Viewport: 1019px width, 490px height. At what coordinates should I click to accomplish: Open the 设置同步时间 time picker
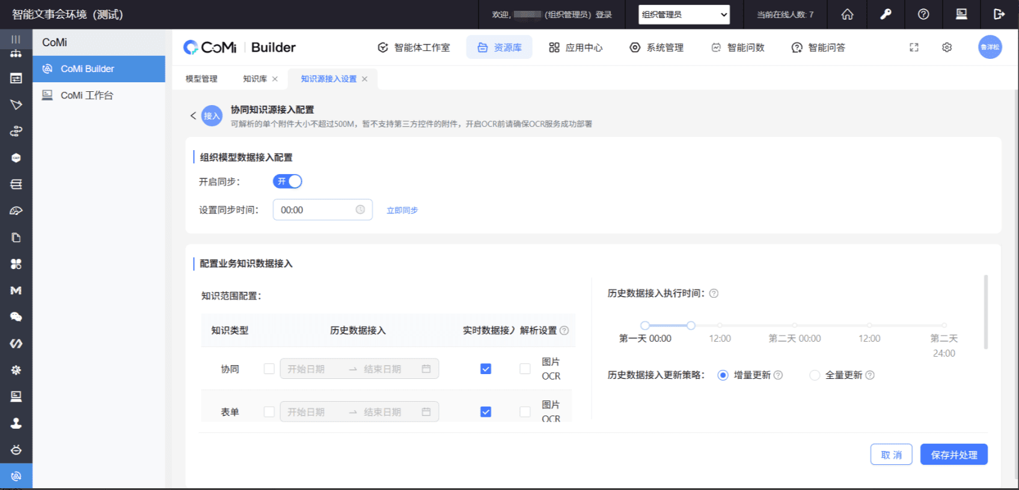click(323, 210)
